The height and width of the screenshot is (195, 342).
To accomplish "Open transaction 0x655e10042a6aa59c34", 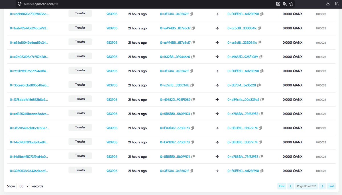I will 29,43.
